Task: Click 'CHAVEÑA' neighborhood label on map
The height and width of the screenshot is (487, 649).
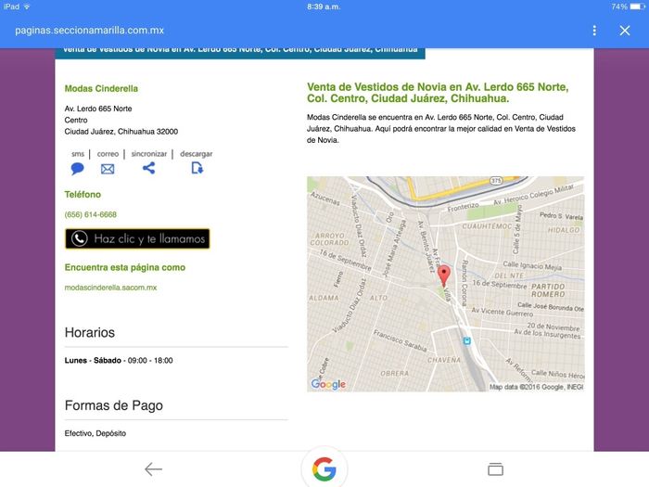Action: tap(444, 360)
